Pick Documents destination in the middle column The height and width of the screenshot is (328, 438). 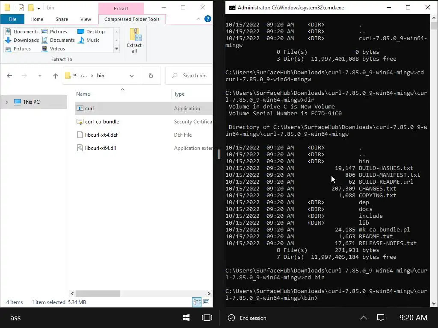[x=58, y=40]
